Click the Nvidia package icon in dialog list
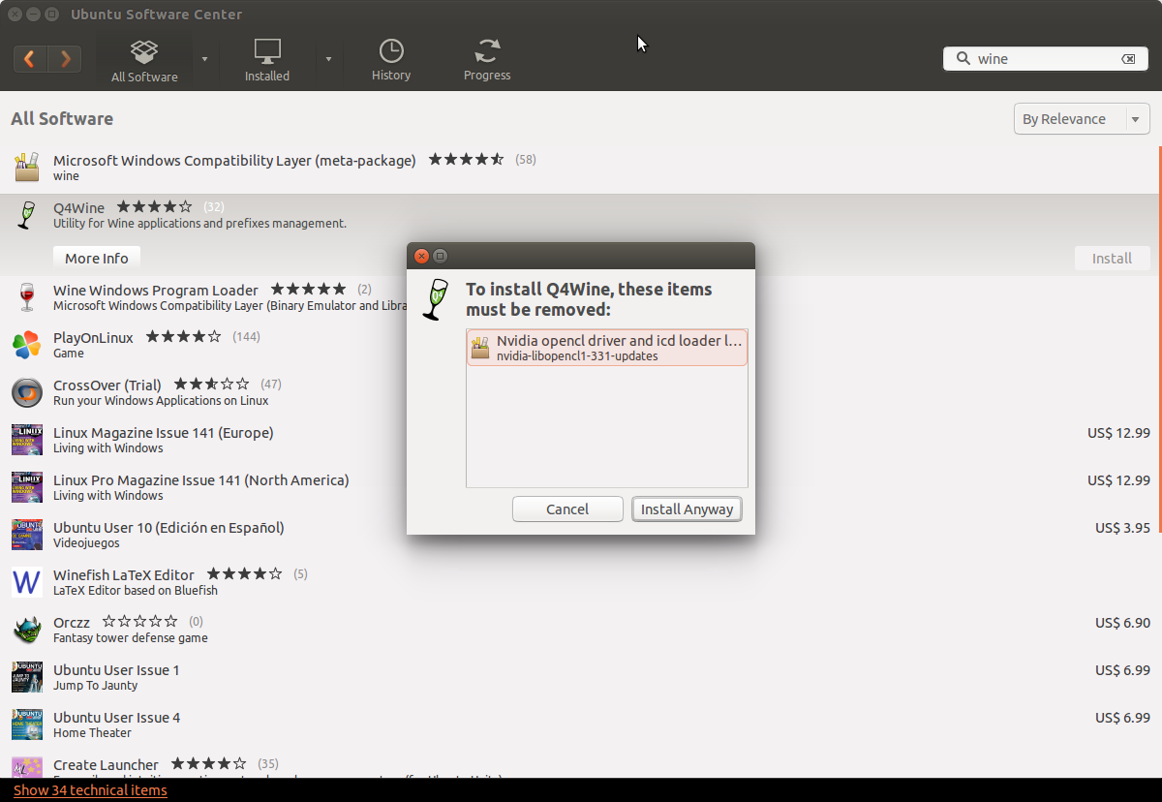Image resolution: width=1162 pixels, height=802 pixels. (480, 348)
